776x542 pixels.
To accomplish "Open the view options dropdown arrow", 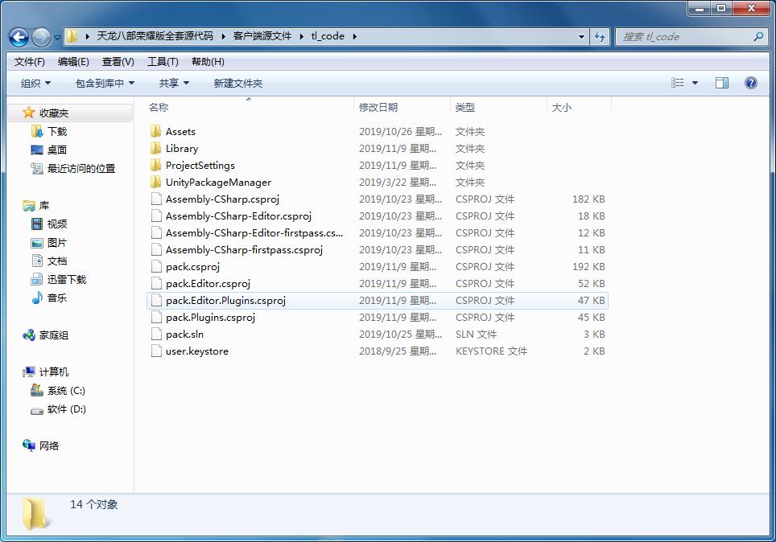I will pyautogui.click(x=696, y=83).
